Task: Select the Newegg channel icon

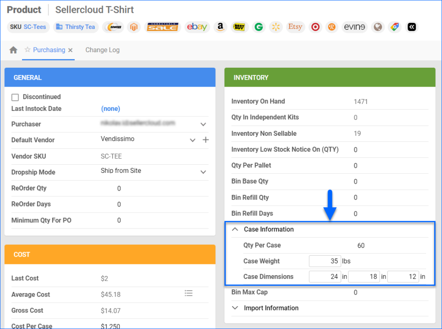Action: click(x=113, y=27)
